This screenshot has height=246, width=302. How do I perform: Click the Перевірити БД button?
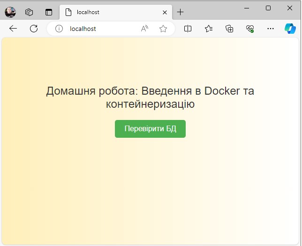click(150, 129)
